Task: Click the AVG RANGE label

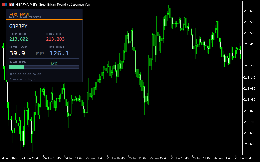Action: pos(57,47)
